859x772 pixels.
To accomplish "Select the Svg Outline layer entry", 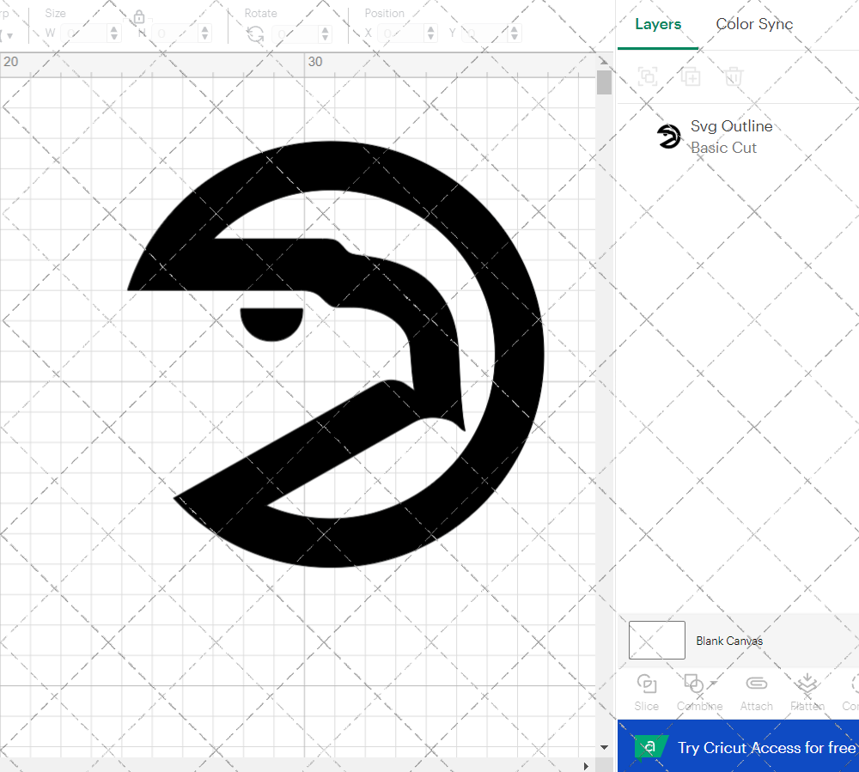I will coord(732,126).
